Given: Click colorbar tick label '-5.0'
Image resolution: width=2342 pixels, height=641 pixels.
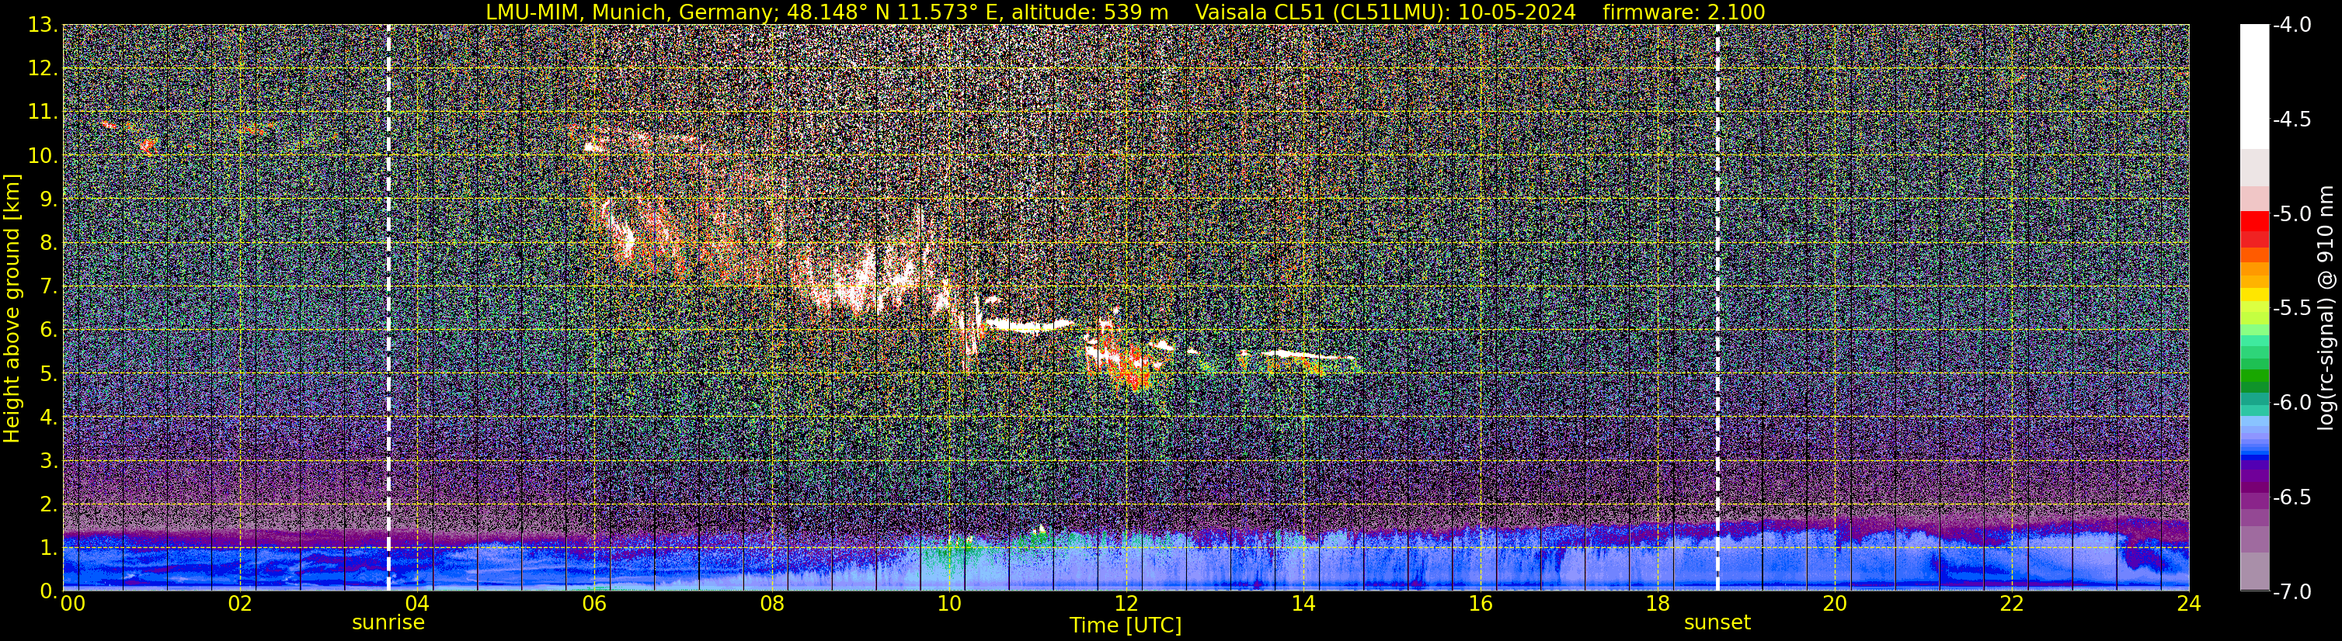Looking at the screenshot, I should point(2292,214).
